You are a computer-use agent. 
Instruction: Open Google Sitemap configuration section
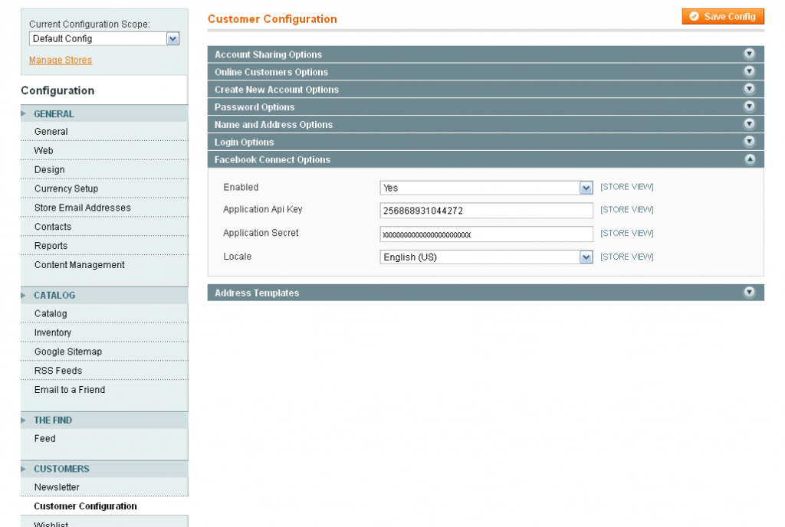(68, 352)
